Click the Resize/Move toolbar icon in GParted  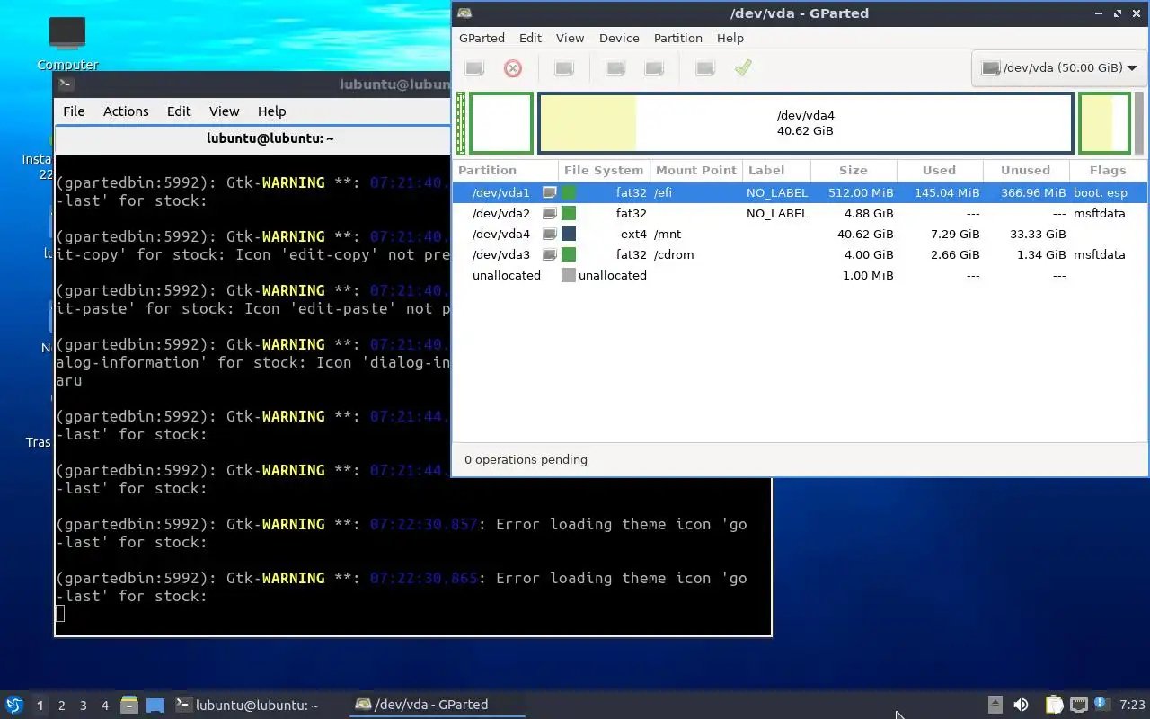point(564,68)
